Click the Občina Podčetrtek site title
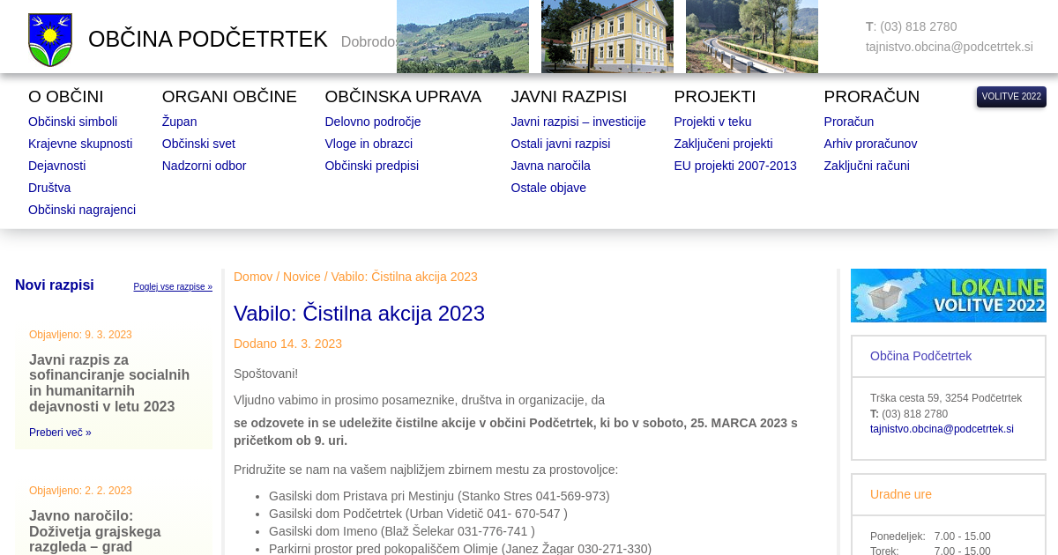Screen dimensions: 1058x555 [x=207, y=40]
